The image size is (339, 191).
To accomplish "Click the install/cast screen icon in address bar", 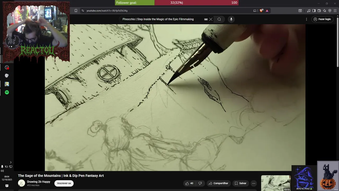I will point(255,11).
